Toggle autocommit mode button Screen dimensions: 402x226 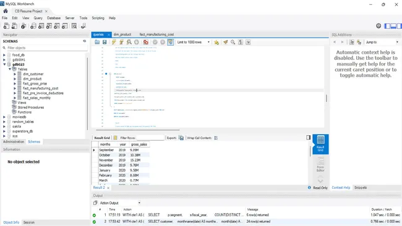click(170, 42)
